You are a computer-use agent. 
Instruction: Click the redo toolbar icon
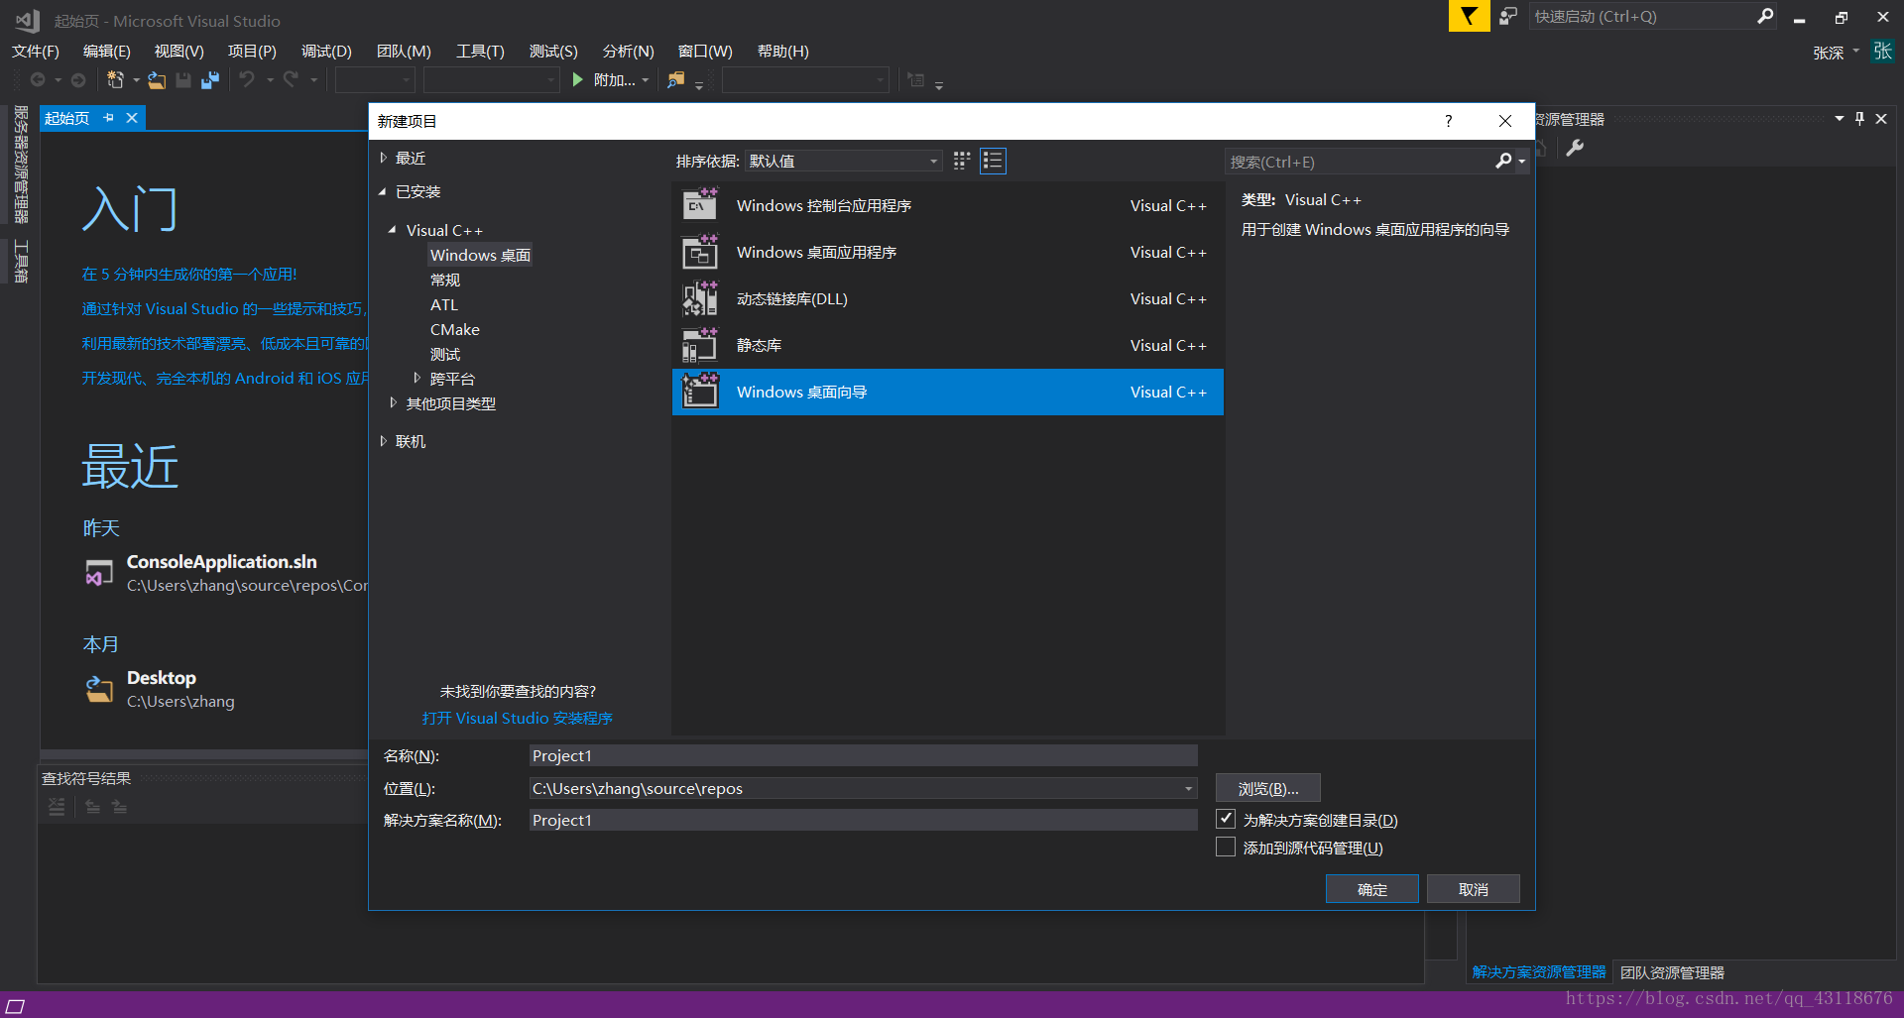[291, 79]
